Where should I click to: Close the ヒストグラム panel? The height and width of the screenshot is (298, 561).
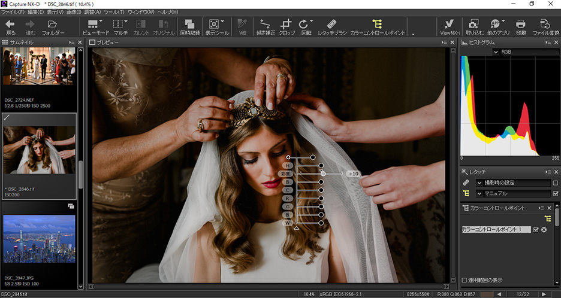556,42
